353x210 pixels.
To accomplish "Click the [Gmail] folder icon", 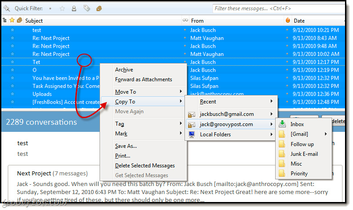I will (x=282, y=134).
